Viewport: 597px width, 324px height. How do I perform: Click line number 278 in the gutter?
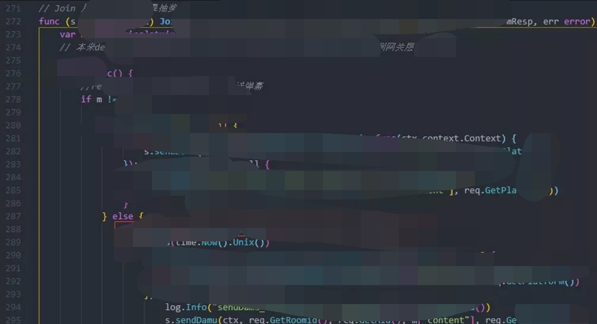click(x=14, y=99)
